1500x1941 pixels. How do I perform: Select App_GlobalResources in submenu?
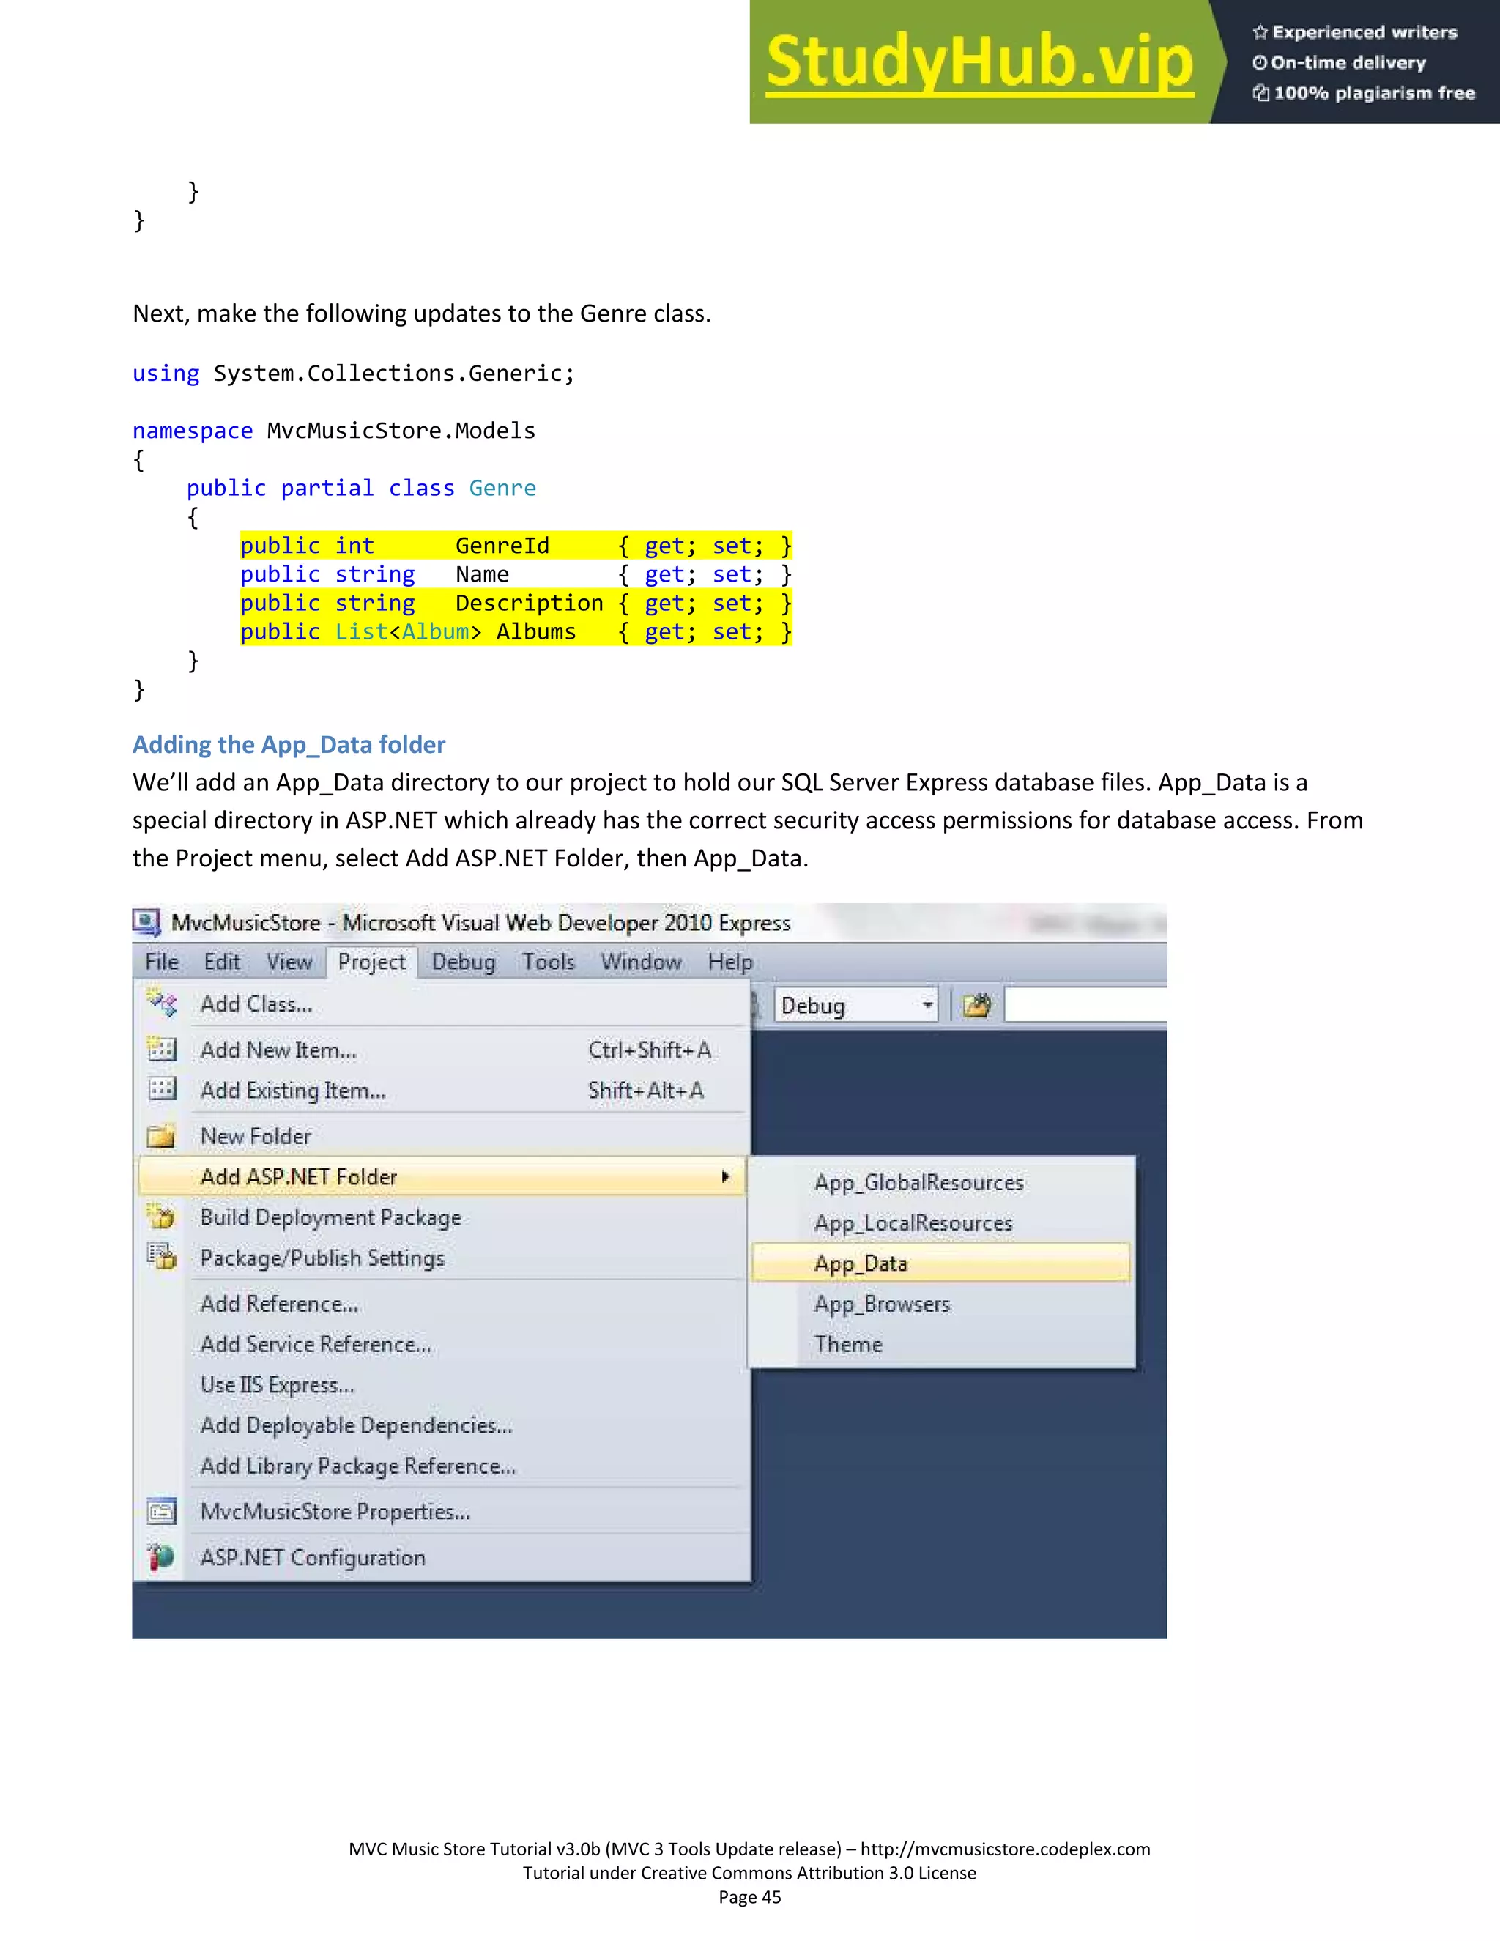941,1182
